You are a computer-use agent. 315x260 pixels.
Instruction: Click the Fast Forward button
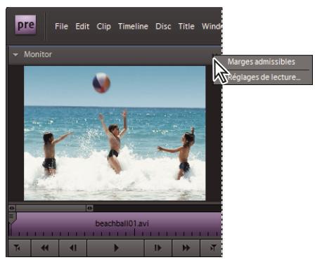click(186, 248)
